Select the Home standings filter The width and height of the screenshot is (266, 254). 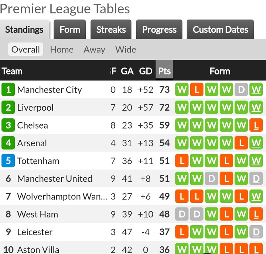(x=62, y=49)
